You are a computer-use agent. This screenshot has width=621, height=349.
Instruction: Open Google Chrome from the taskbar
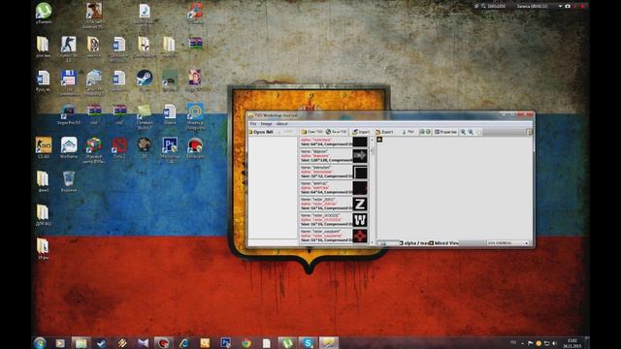pyautogui.click(x=245, y=342)
